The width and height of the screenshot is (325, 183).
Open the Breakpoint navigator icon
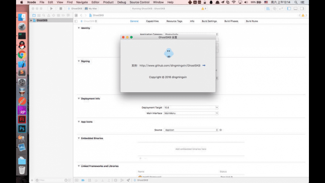point(63,15)
